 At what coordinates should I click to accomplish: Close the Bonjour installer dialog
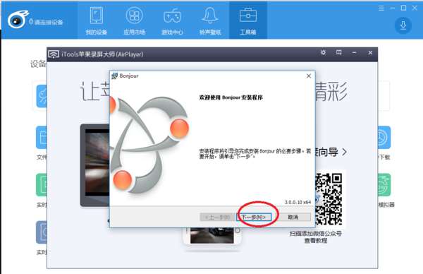point(309,76)
